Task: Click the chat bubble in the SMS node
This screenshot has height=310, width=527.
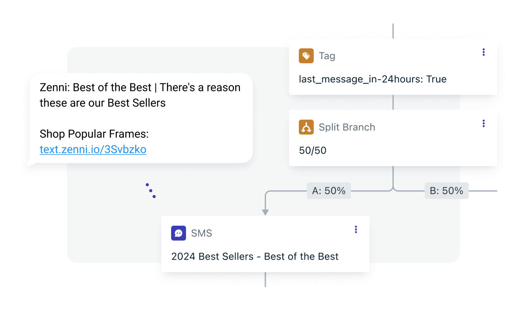Action: (x=178, y=233)
